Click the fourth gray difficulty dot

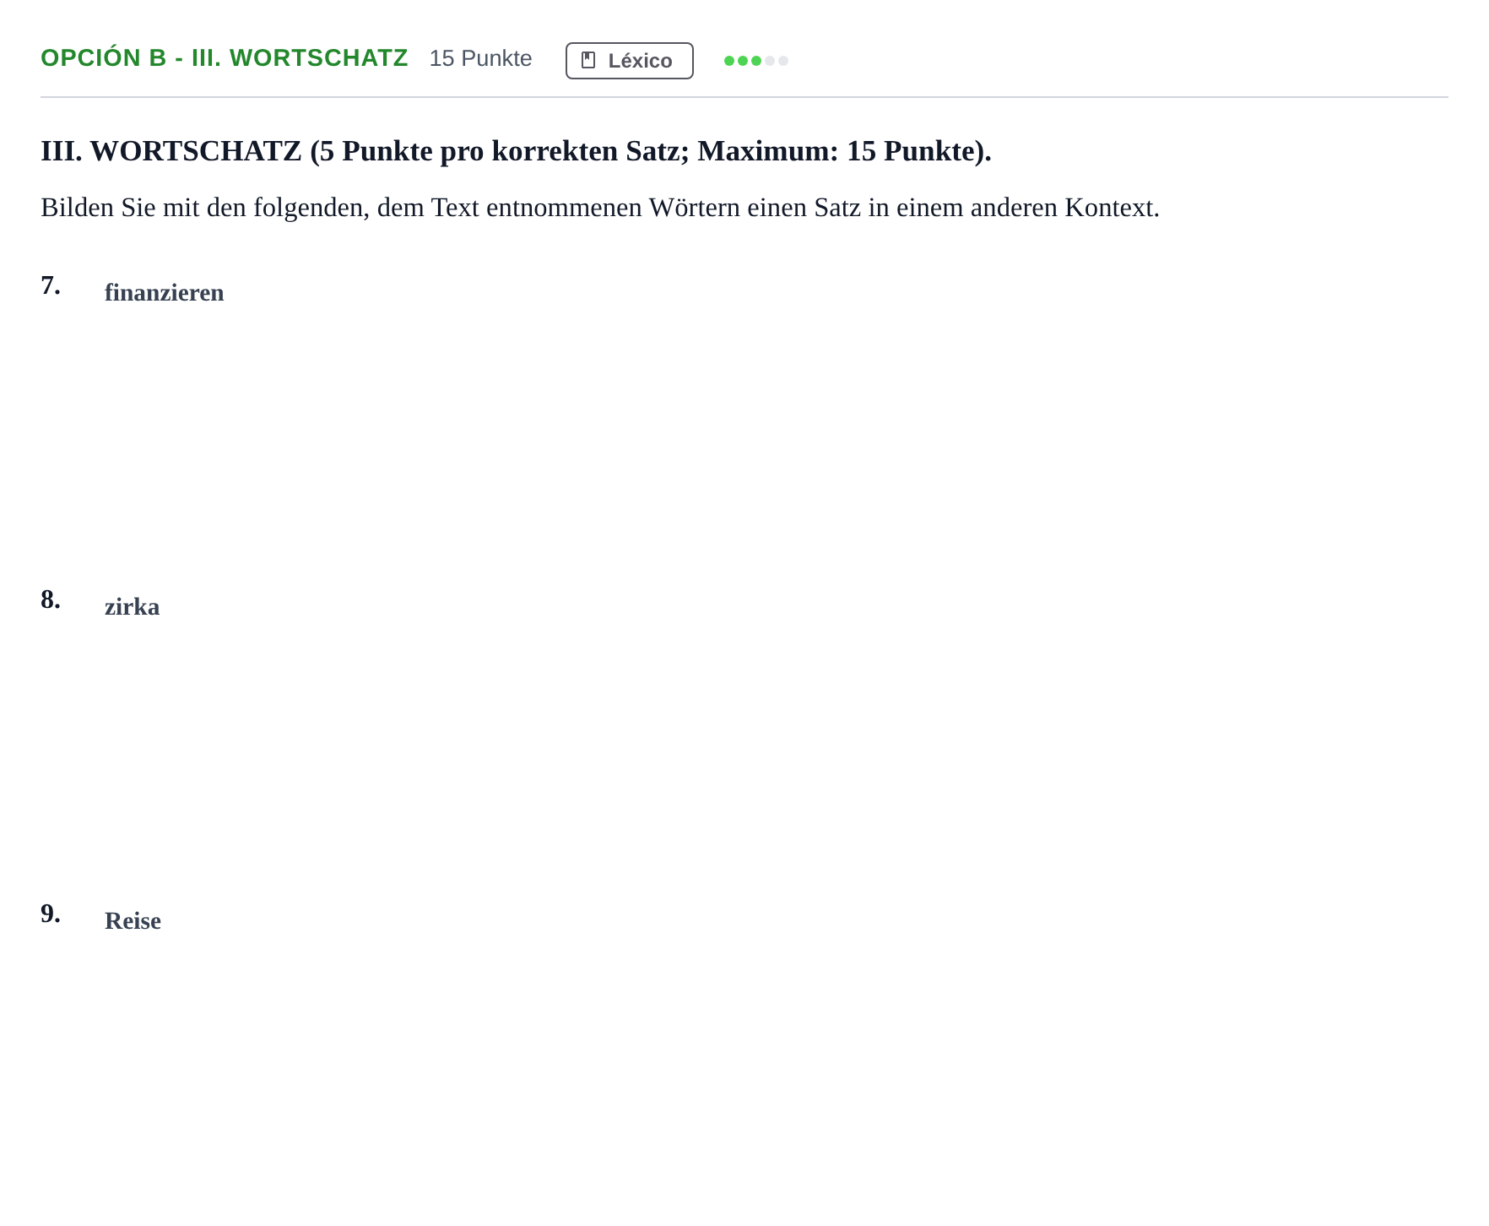(x=770, y=61)
